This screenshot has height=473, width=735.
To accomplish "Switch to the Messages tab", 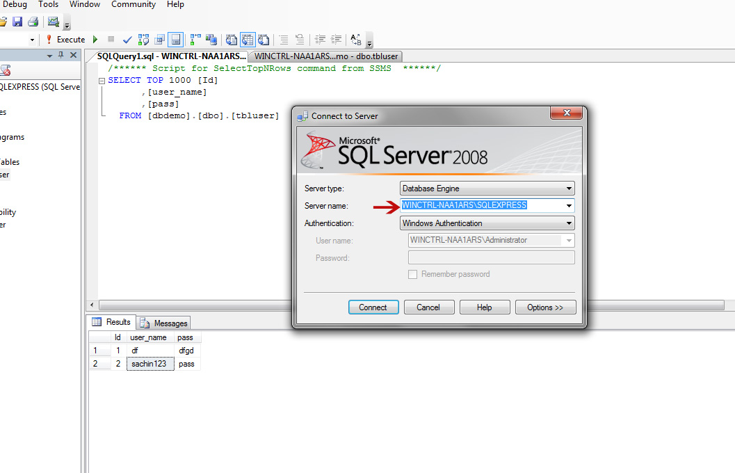I will (x=164, y=323).
